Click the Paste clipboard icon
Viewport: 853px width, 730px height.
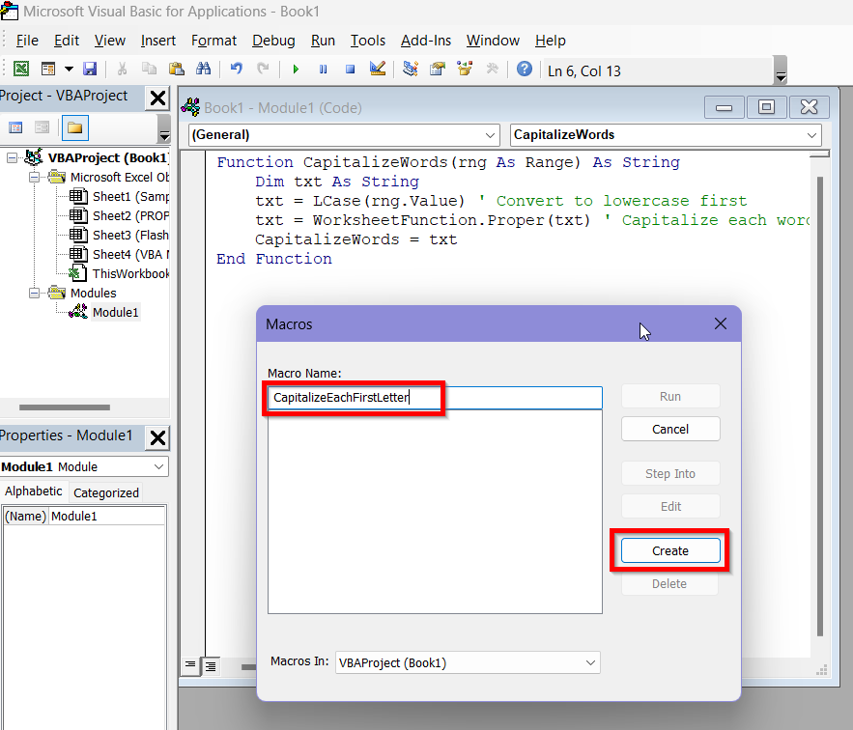point(176,70)
